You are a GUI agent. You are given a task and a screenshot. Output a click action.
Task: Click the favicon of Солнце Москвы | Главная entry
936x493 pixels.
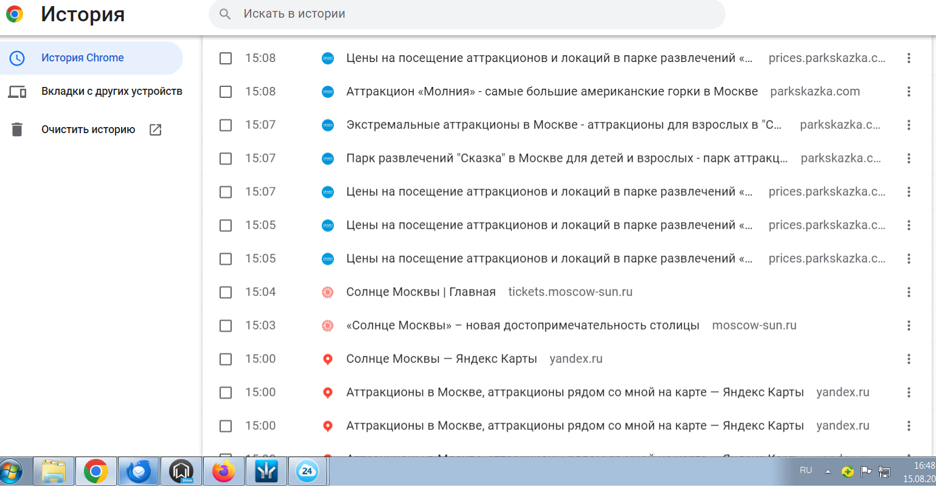coord(328,292)
